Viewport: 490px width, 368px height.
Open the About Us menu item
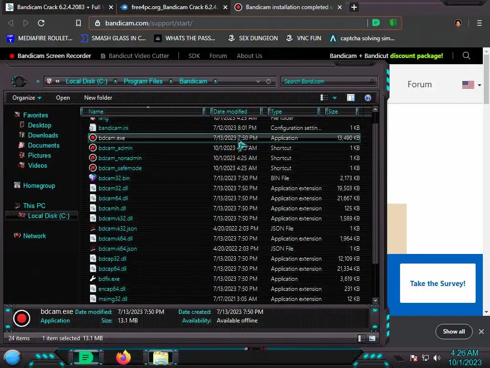249,56
